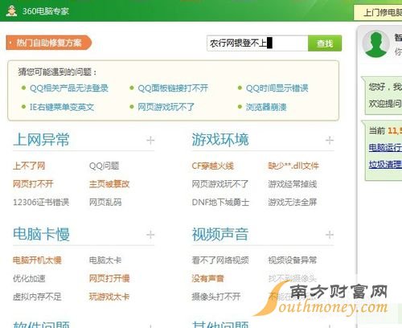Viewport: 402px width, 328px height.
Task: Open IE右键菜单变英文 suggestion
Action: (62, 107)
